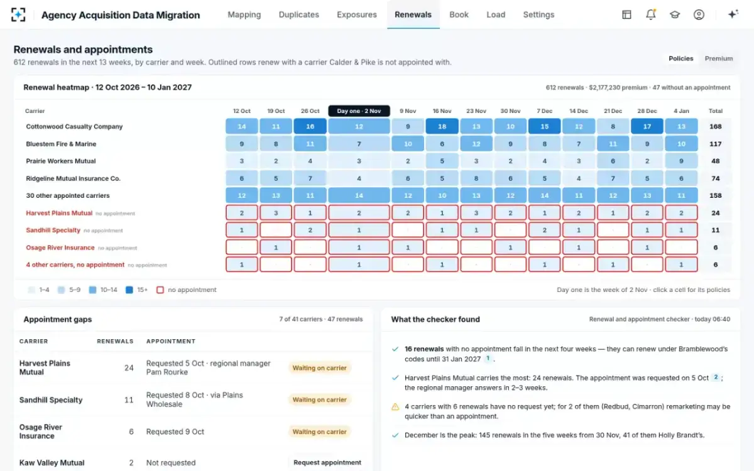Click the '4 Jan' column header
Image resolution: width=754 pixels, height=471 pixels.
[x=681, y=111]
